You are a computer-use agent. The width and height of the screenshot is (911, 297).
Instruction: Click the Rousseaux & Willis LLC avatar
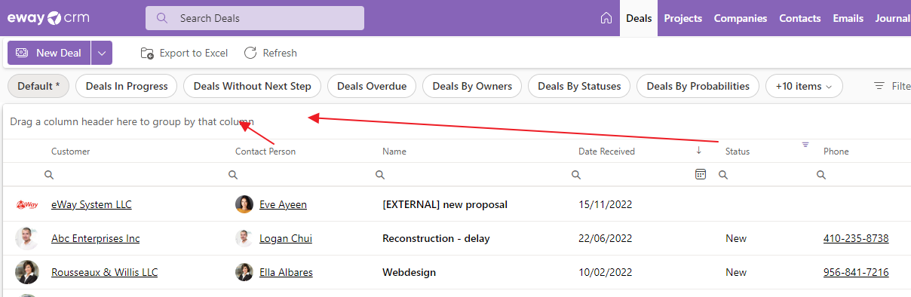(27, 272)
